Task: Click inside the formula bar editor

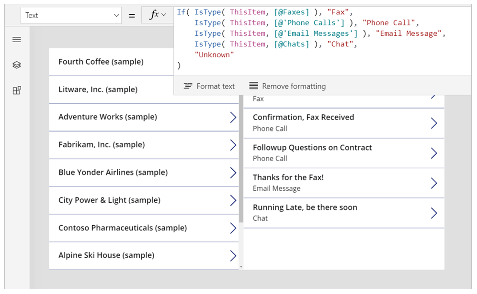Action: point(322,41)
